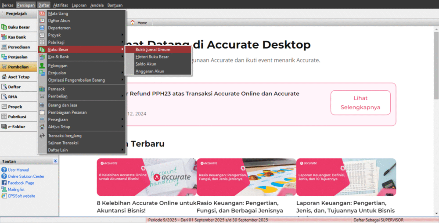The height and width of the screenshot is (223, 439).
Task: Select Bukti Jurnal Umum submenu item
Action: tap(158, 50)
